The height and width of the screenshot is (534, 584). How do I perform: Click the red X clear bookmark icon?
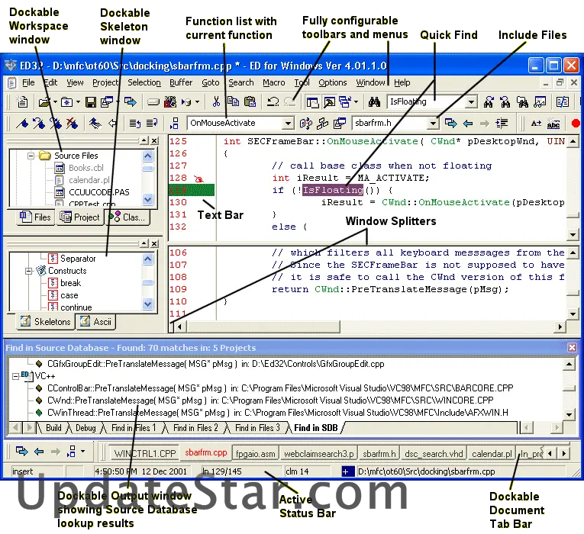tap(72, 123)
